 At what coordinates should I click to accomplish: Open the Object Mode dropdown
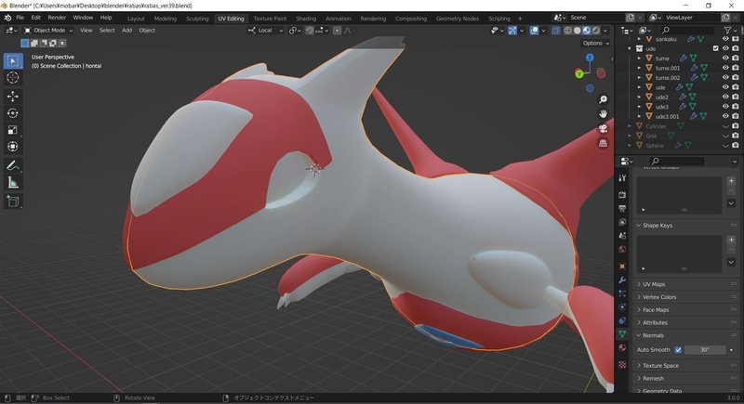pos(49,31)
